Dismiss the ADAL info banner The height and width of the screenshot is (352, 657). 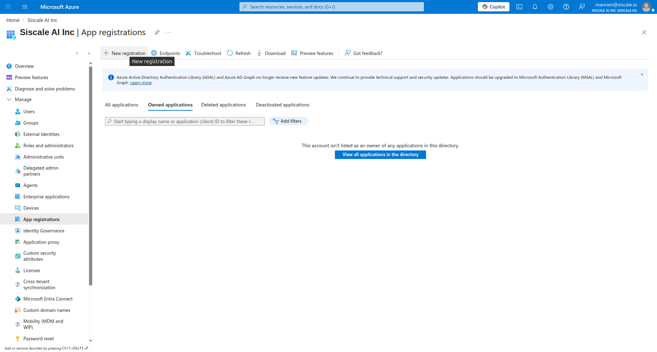click(x=642, y=75)
